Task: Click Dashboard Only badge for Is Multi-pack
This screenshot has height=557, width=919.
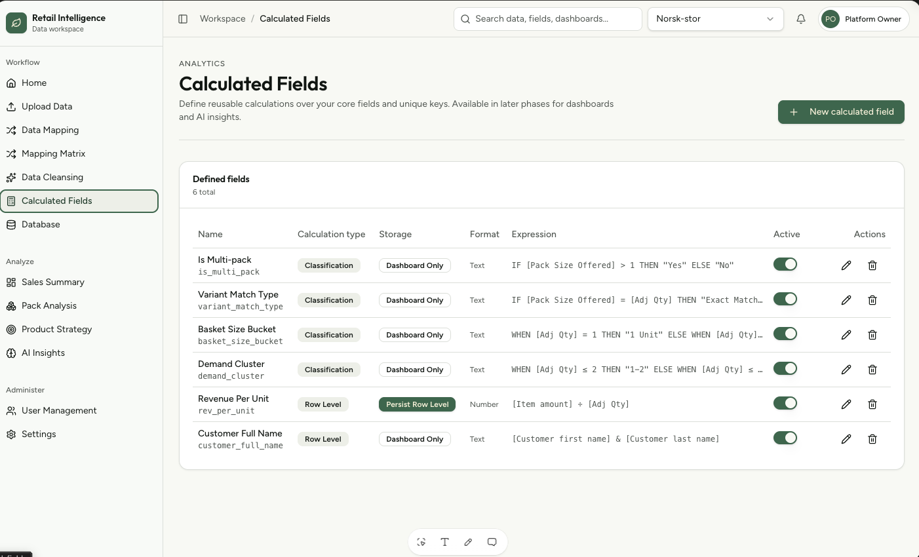Action: 415,265
